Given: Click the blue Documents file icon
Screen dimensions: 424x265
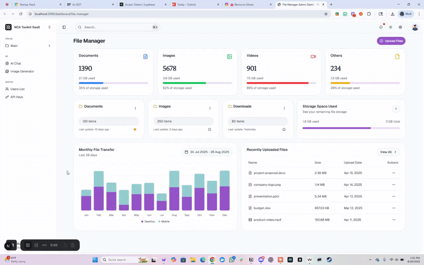Looking at the screenshot, I should [145, 56].
